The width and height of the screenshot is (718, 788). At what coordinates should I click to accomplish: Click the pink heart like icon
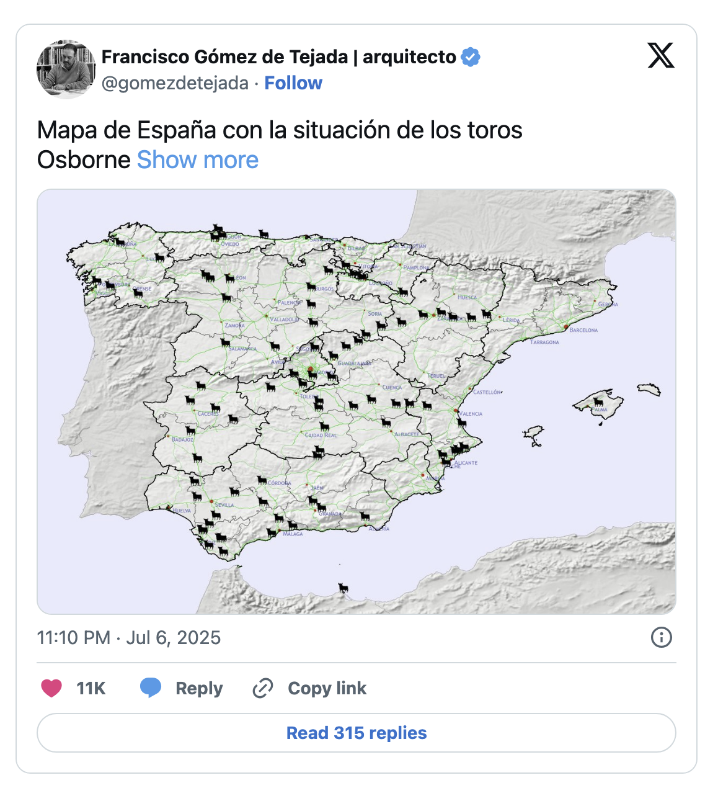51,688
